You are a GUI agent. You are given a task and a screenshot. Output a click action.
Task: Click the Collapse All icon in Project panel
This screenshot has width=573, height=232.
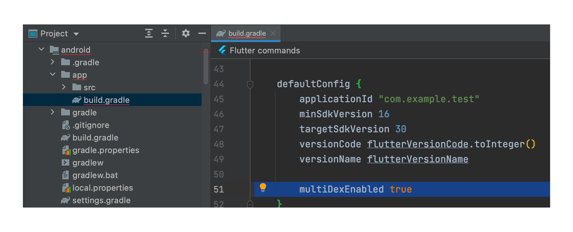point(165,33)
